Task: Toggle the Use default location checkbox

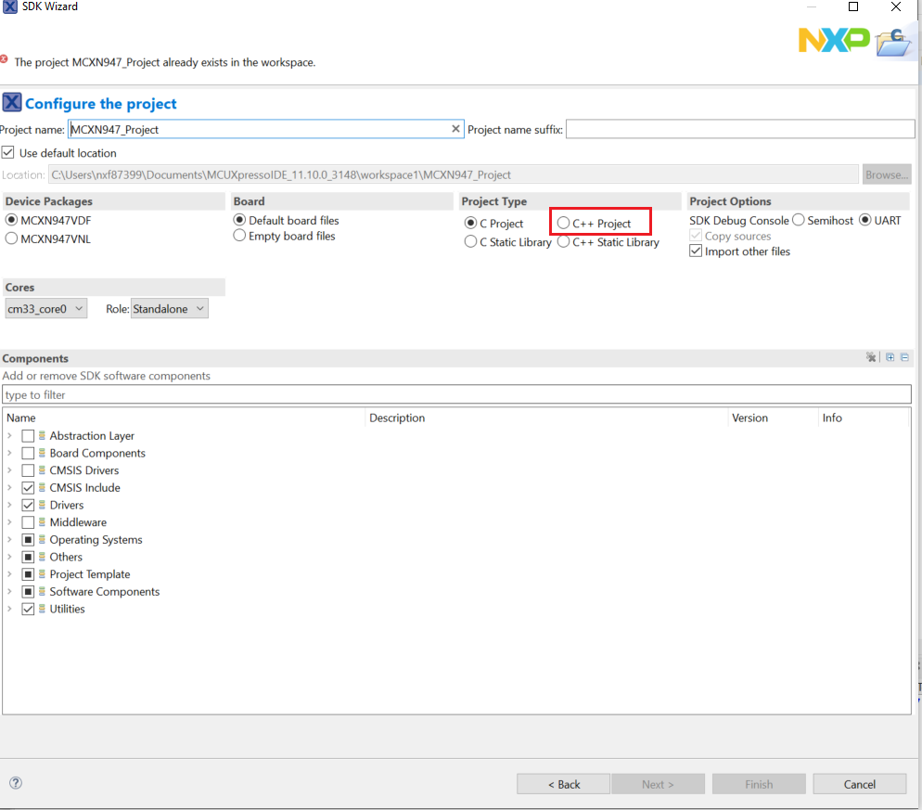Action: click(7, 152)
